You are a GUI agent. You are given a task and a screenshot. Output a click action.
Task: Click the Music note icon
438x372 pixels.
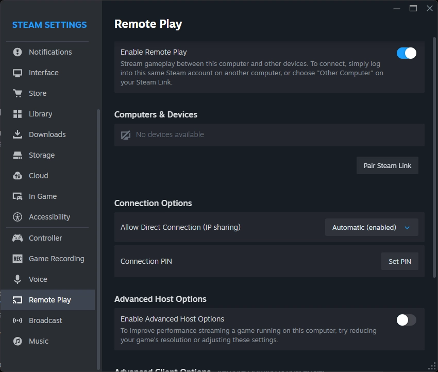(18, 341)
